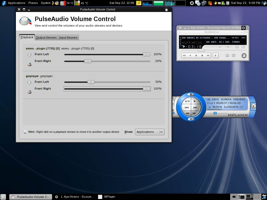Click sticky notes applet in panel
Viewport: 267px width, 200px height.
click(x=139, y=3)
